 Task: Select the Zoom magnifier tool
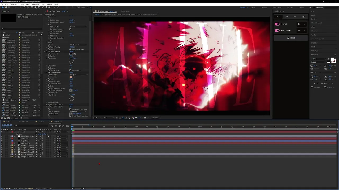(10, 7)
